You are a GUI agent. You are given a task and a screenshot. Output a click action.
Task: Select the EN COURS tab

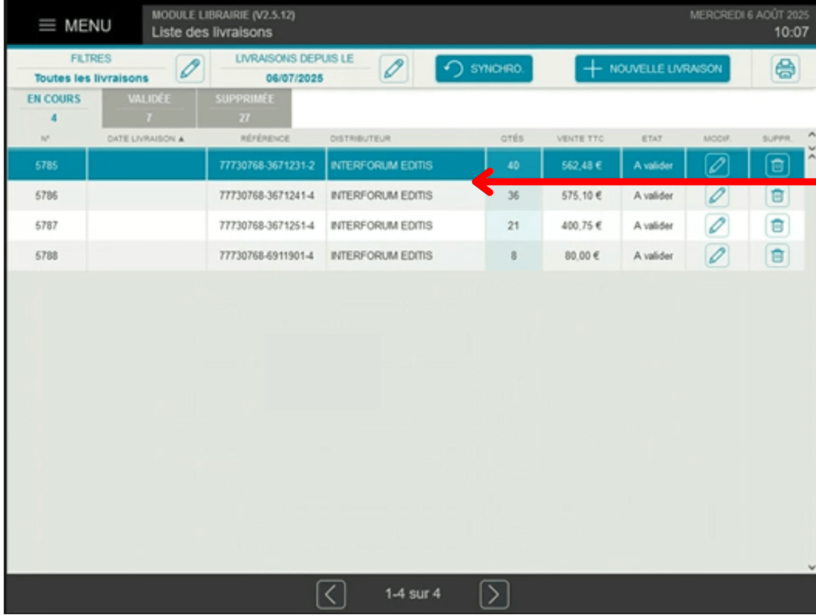(x=54, y=108)
